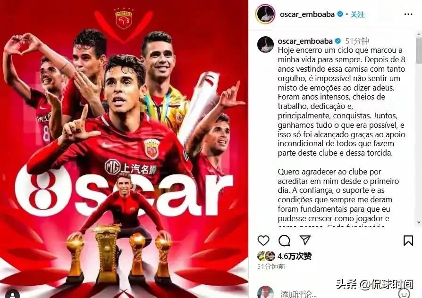The image size is (422, 298).
Task: Open comments via speech bubble icon
Action: (x=284, y=240)
